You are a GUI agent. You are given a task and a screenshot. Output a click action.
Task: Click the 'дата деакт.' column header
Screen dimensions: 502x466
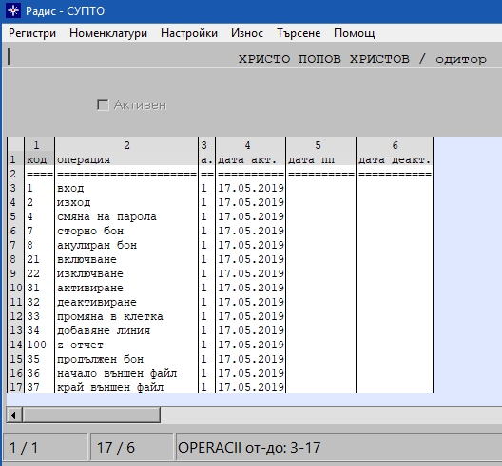click(x=395, y=159)
